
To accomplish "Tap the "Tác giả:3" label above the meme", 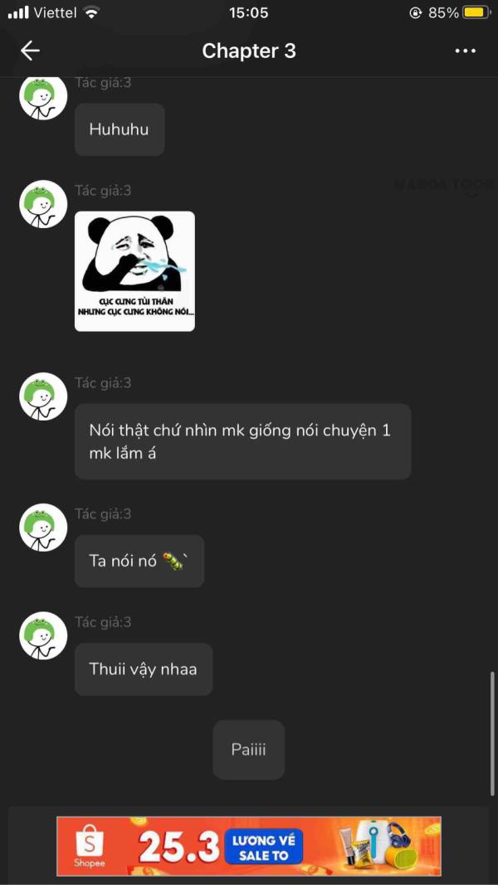I will 103,191.
